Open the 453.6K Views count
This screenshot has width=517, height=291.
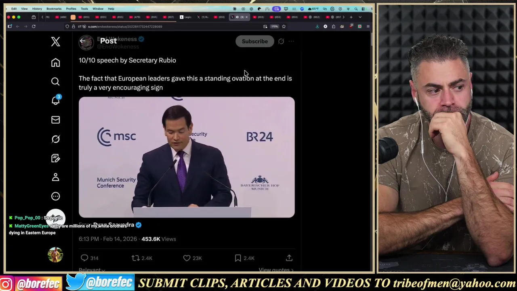click(159, 239)
